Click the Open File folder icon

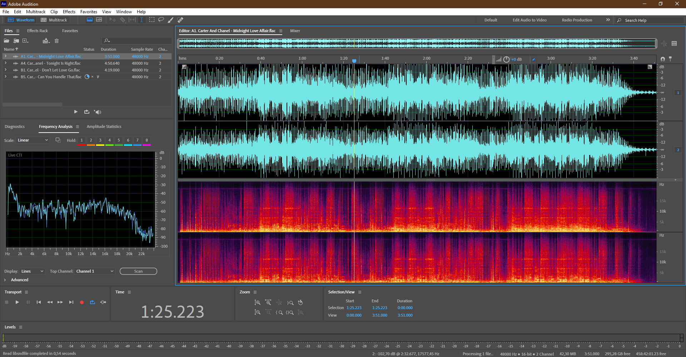6,41
